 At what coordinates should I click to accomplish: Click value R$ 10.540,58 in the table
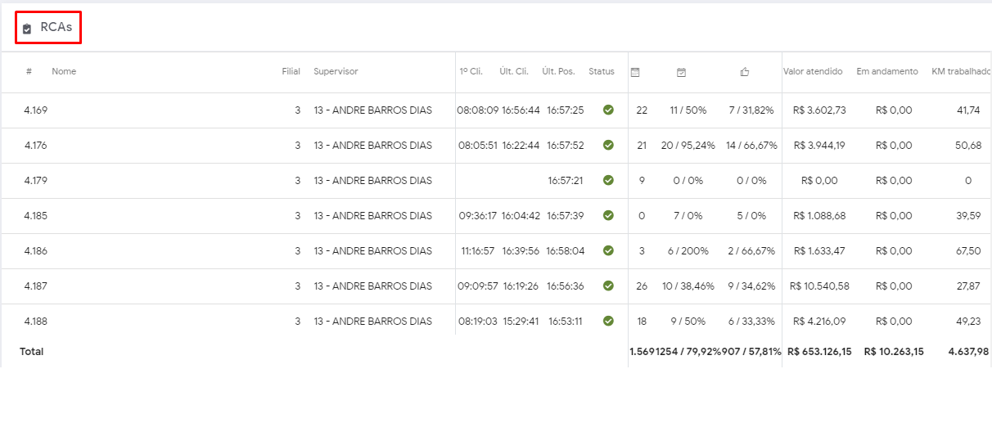pos(819,286)
